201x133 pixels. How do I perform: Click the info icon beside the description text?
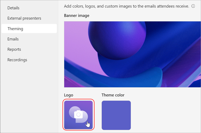(193, 6)
